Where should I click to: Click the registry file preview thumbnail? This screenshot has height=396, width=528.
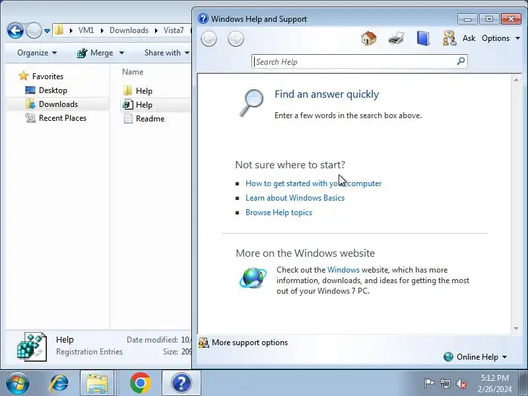(x=32, y=346)
